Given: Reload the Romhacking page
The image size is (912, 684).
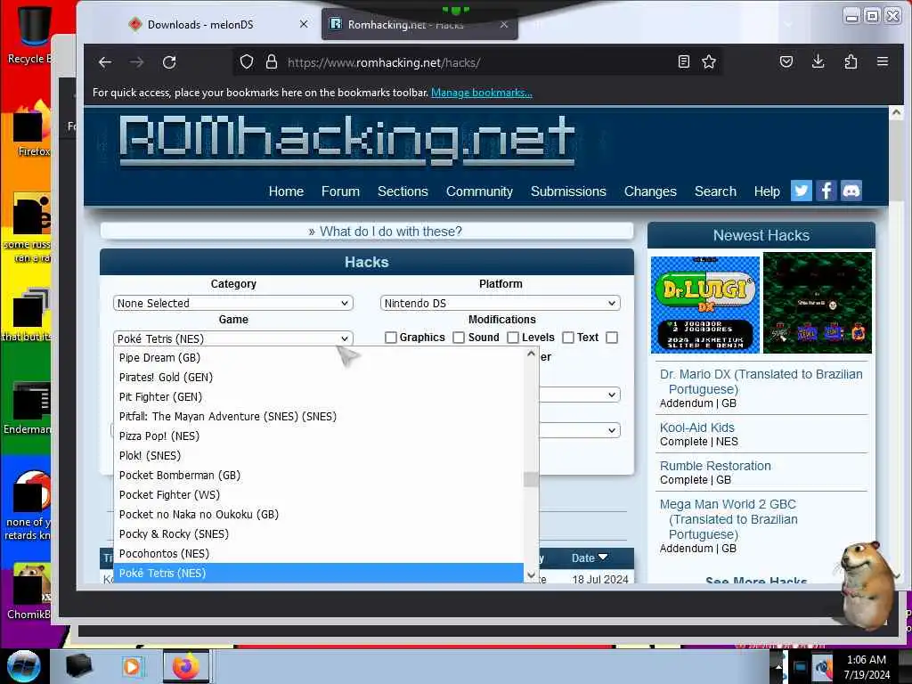Looking at the screenshot, I should click(169, 62).
